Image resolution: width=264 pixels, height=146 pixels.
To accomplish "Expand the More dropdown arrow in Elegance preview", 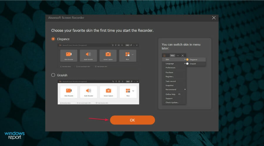I will tap(133, 54).
